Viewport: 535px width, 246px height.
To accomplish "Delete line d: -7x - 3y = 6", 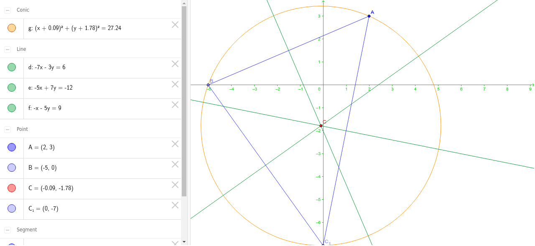I will 175,64.
